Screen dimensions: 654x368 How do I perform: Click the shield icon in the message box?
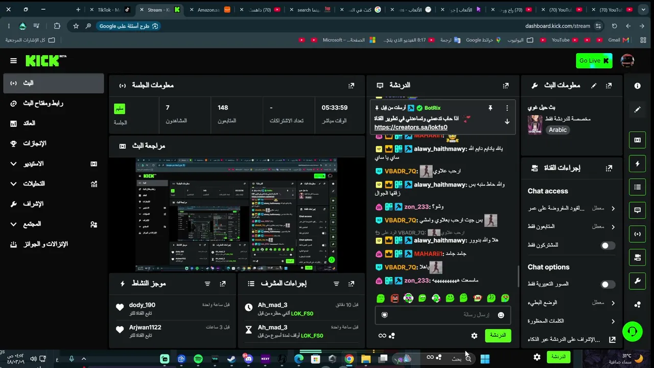tap(385, 315)
